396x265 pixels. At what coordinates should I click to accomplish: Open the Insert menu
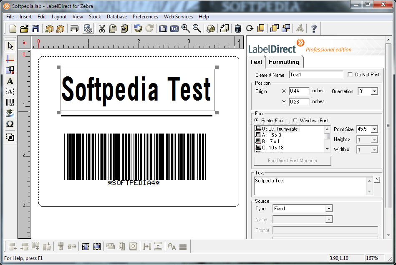click(x=25, y=17)
